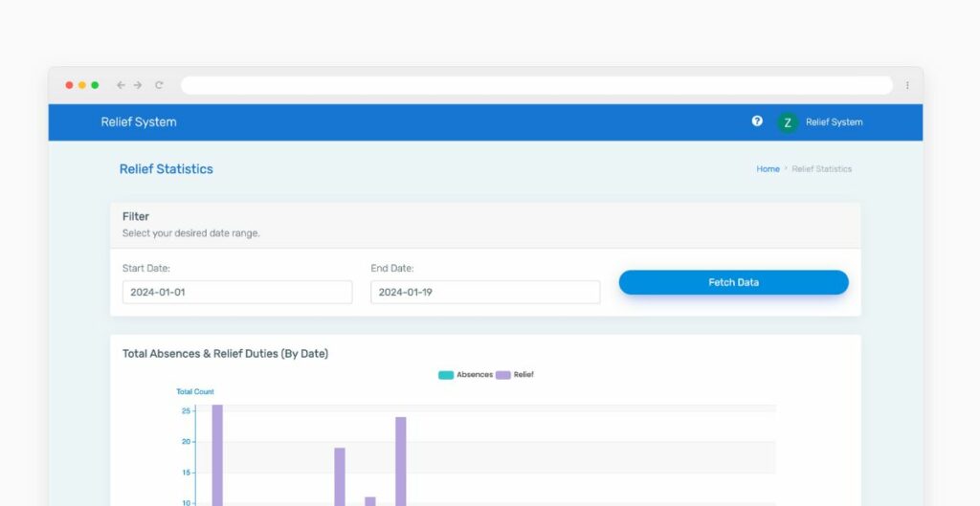Open the Start Date field

(236, 292)
